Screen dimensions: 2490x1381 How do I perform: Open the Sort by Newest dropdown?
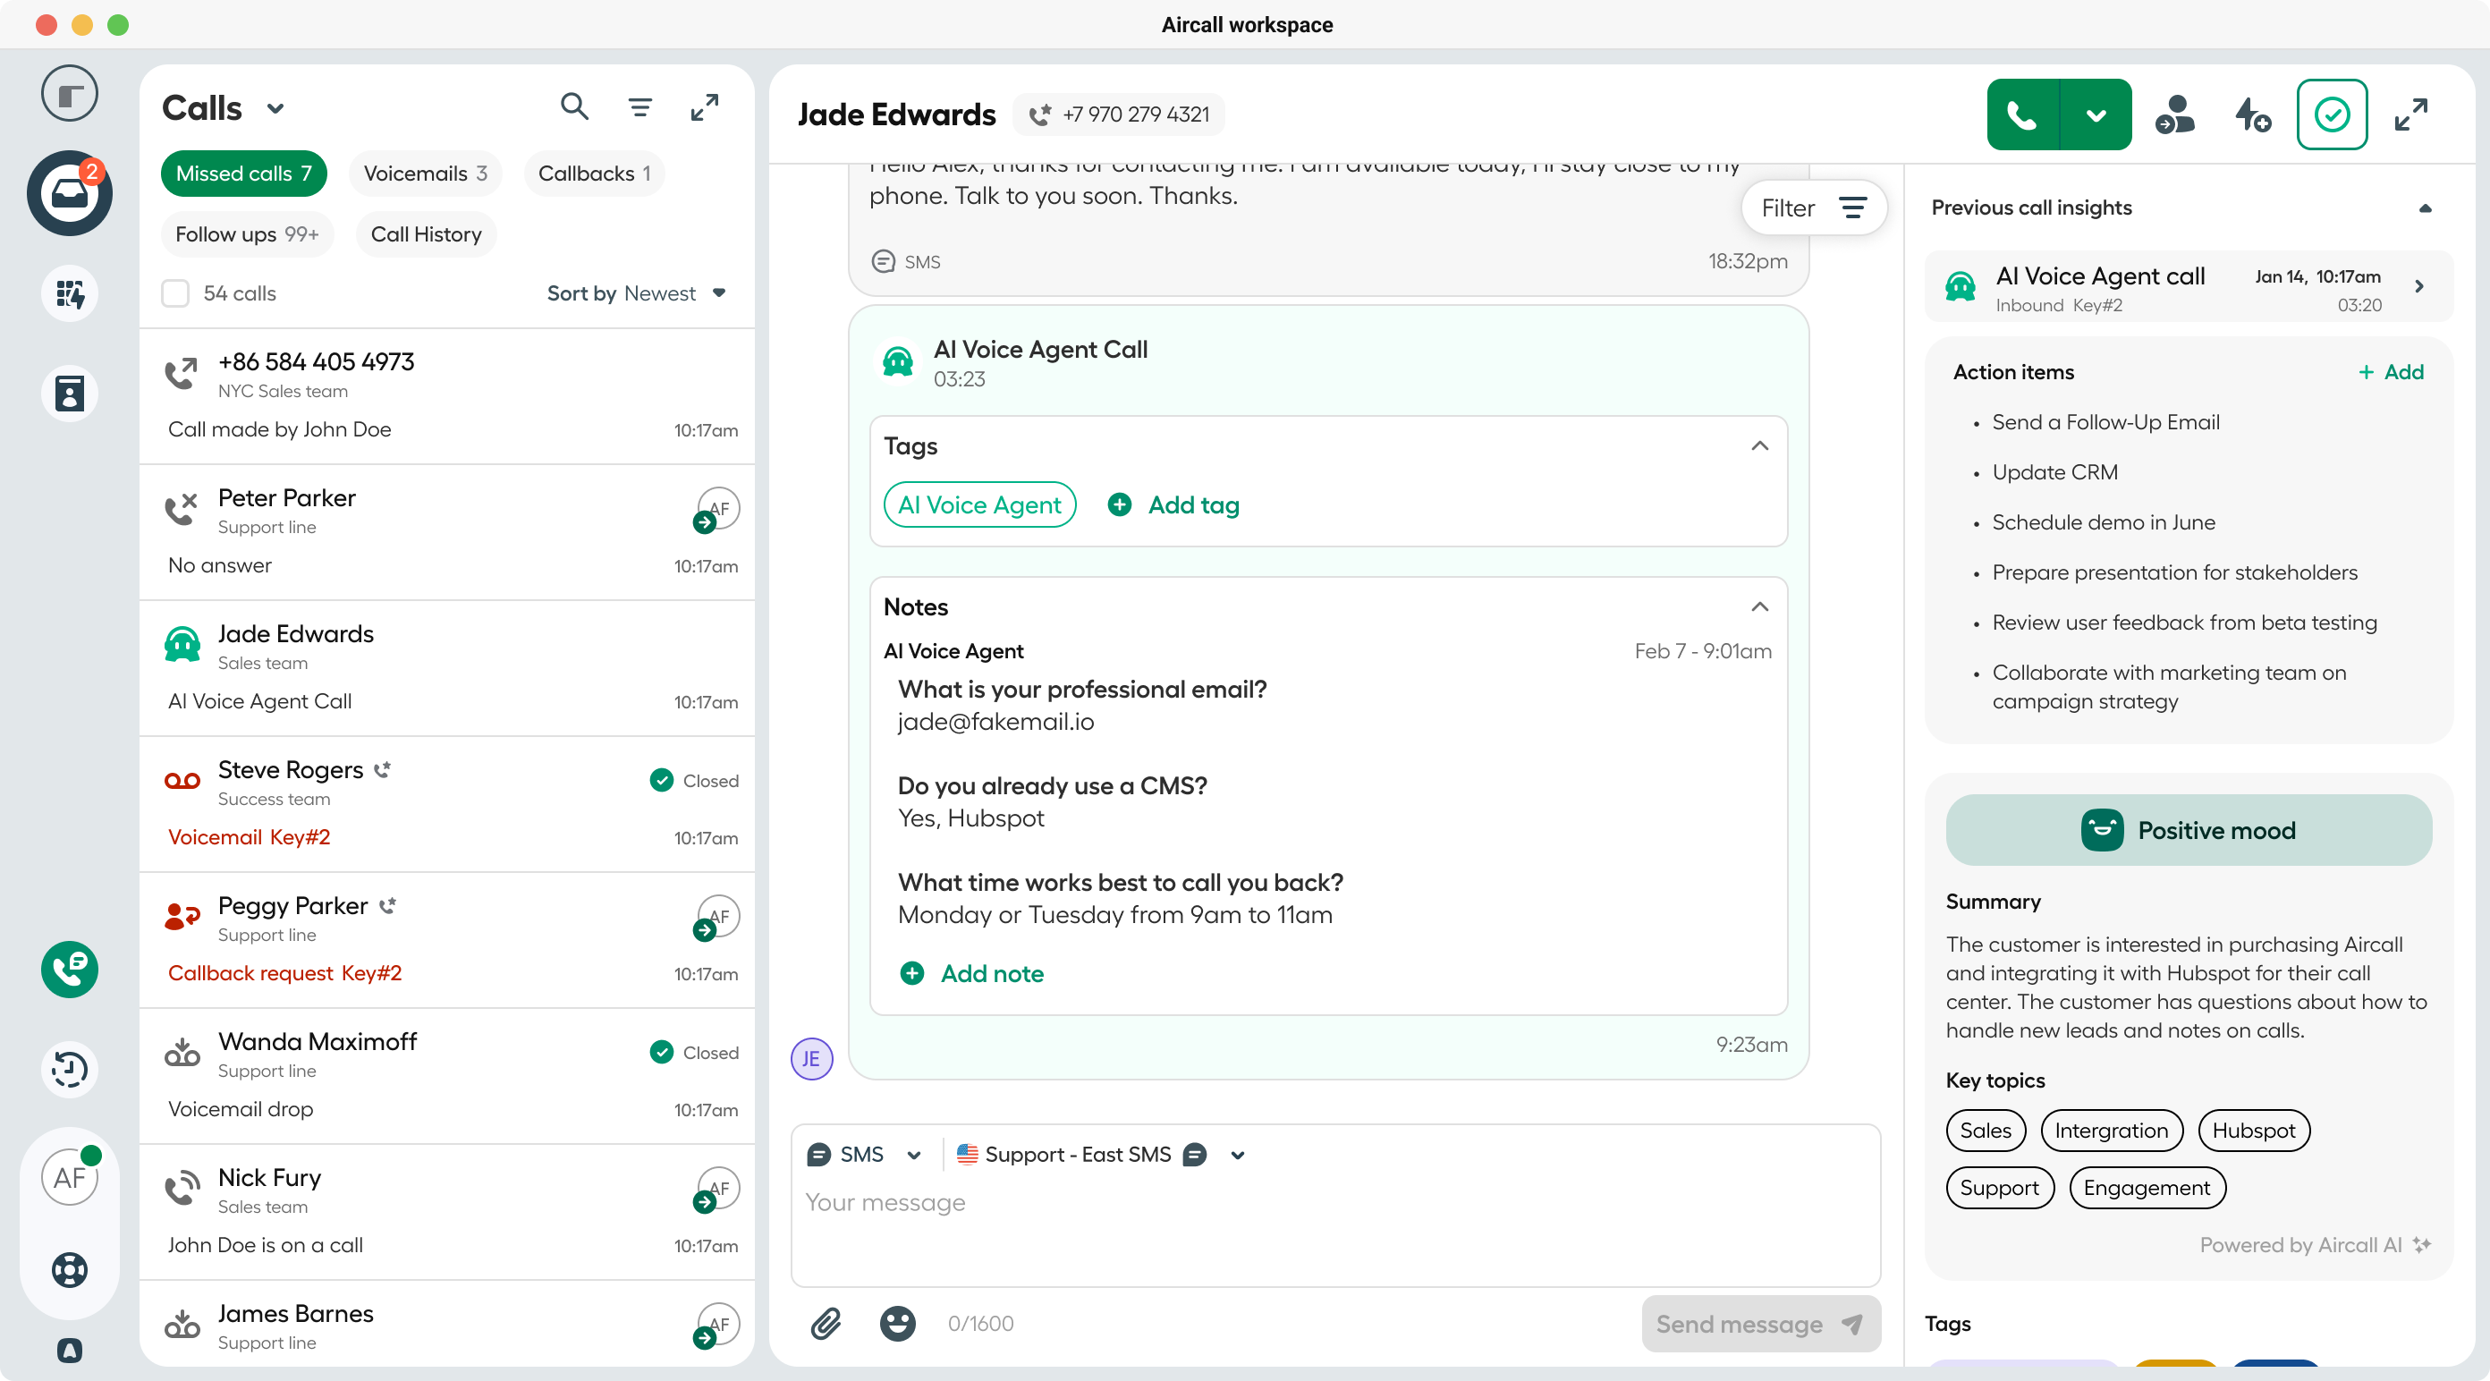point(636,292)
